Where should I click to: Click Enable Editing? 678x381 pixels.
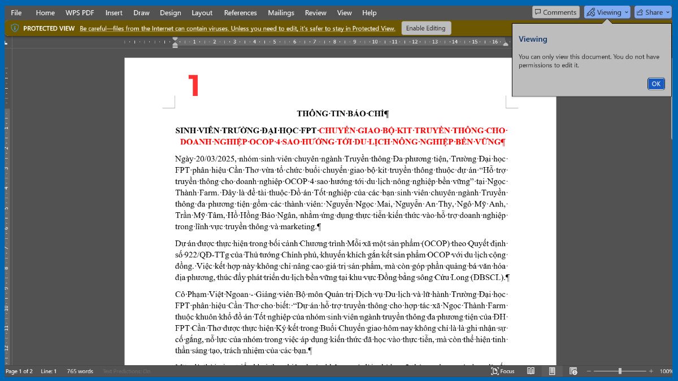point(426,28)
